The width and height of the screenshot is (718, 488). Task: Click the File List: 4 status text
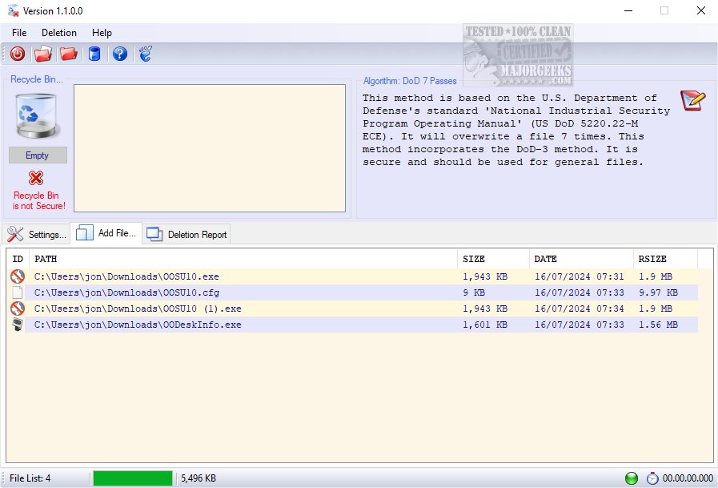pos(30,478)
